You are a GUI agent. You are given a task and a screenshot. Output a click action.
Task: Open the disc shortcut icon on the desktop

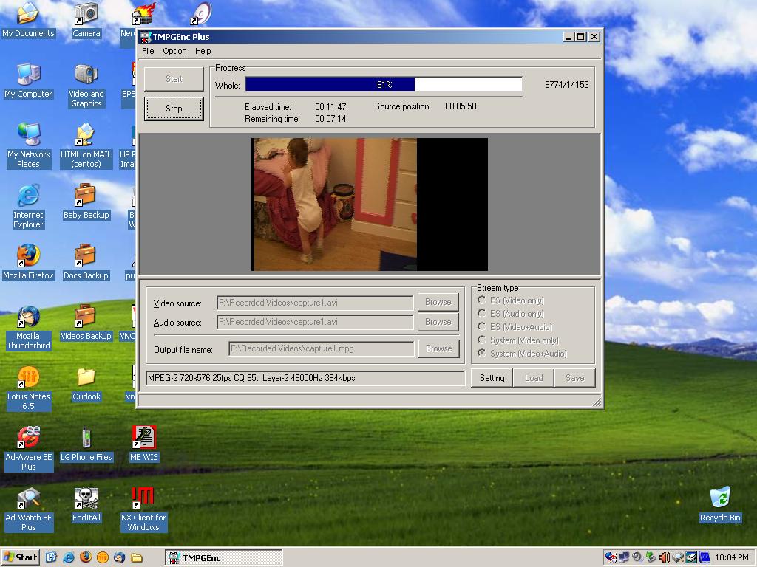201,13
